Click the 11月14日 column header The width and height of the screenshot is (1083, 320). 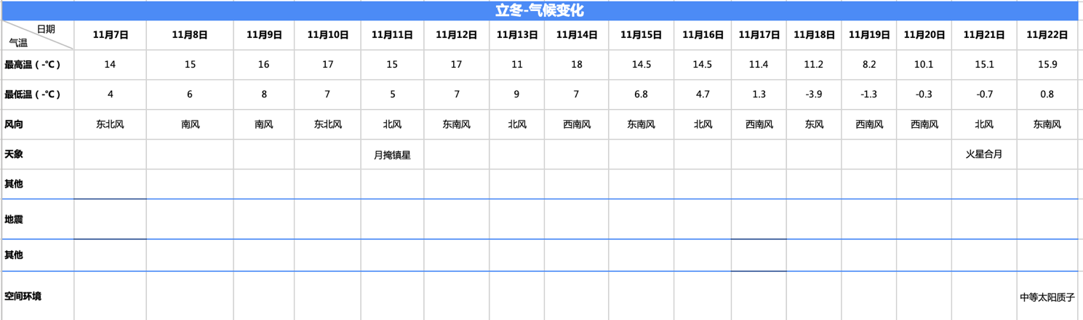pyautogui.click(x=577, y=35)
